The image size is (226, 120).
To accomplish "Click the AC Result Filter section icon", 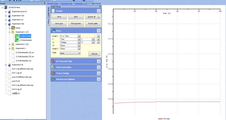I will point(53,61).
